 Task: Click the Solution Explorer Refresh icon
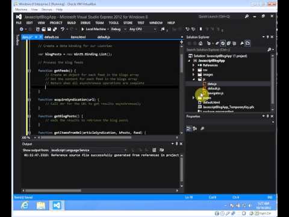click(x=223, y=43)
